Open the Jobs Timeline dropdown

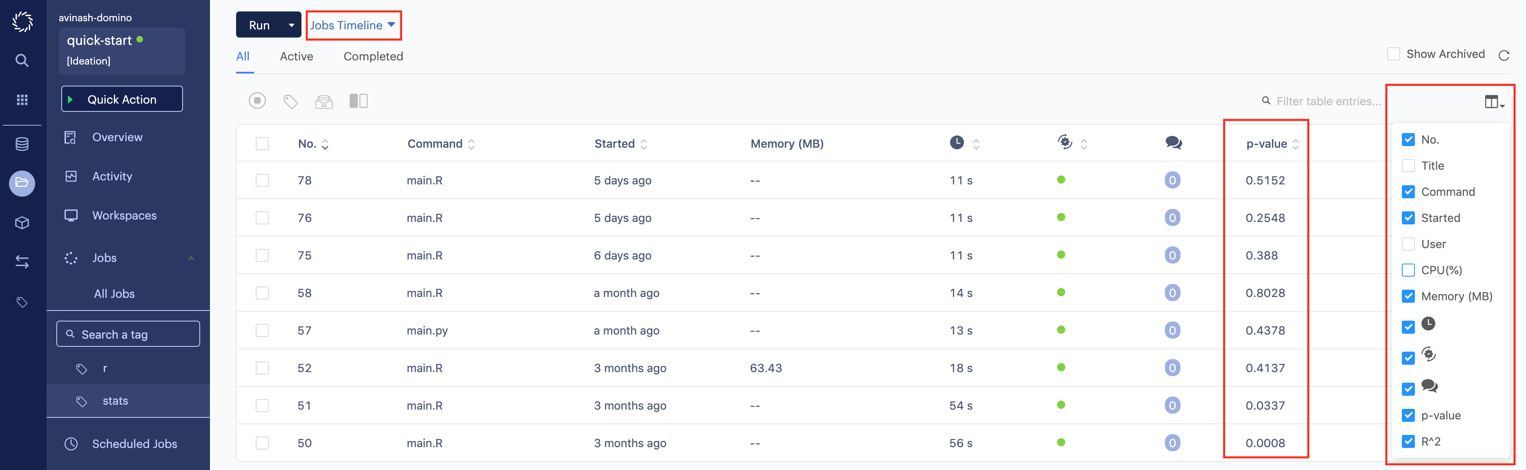click(x=353, y=25)
